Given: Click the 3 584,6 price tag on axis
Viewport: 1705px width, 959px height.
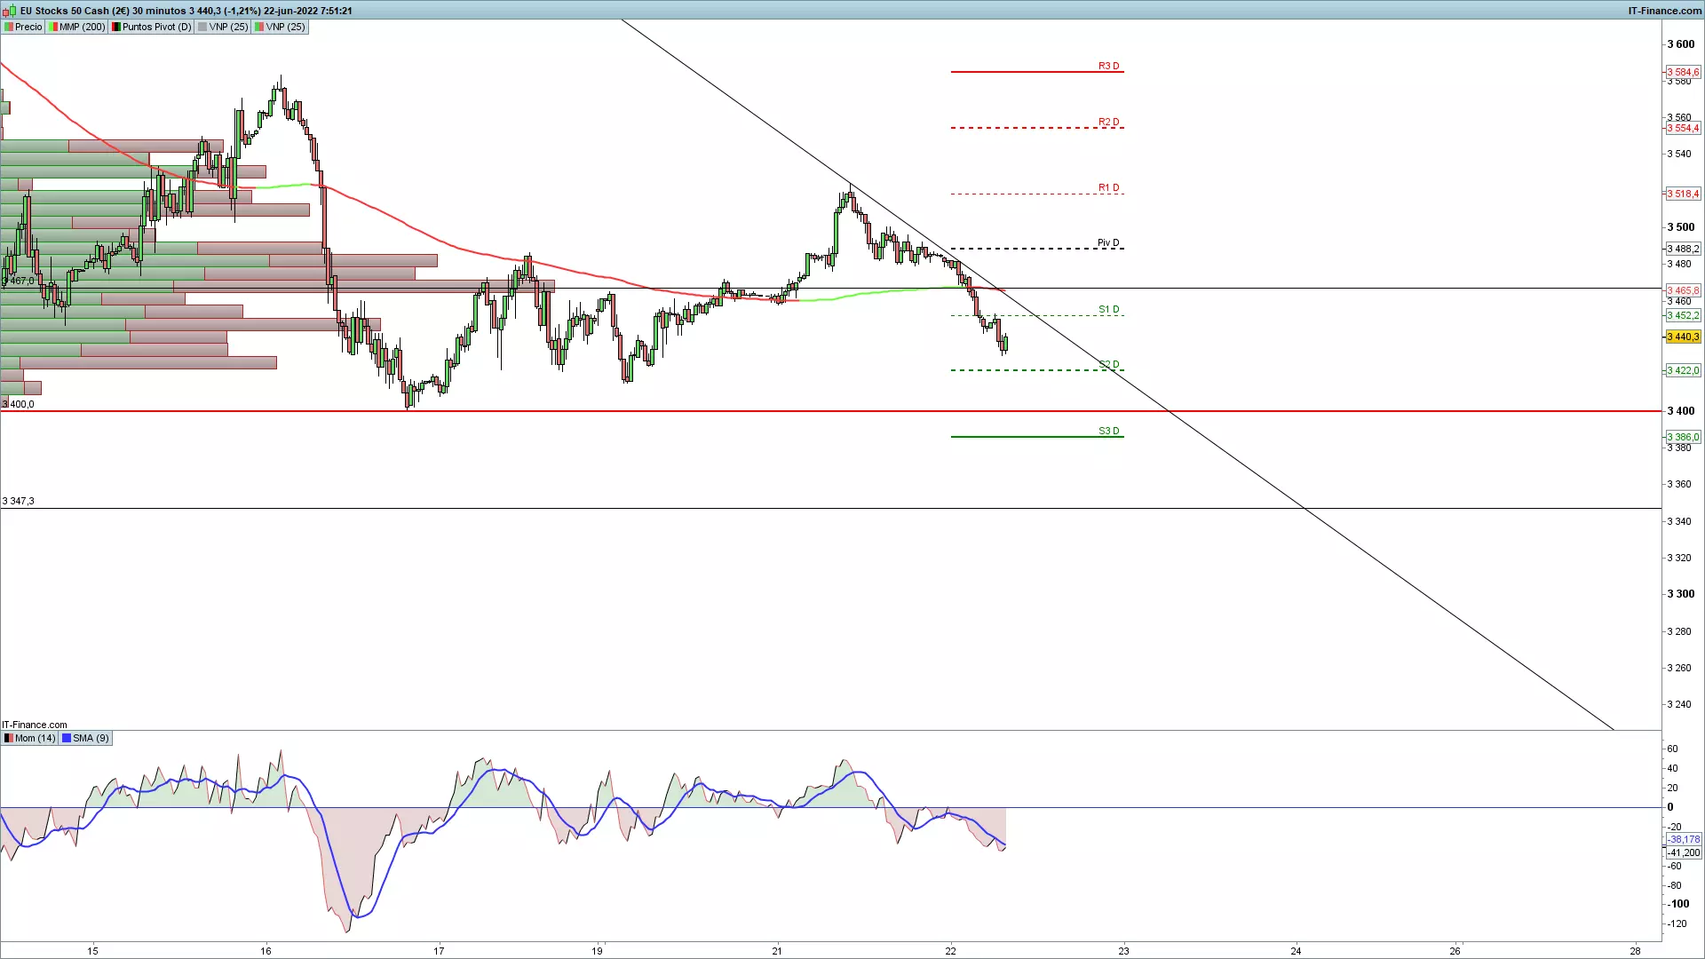Looking at the screenshot, I should [1683, 72].
